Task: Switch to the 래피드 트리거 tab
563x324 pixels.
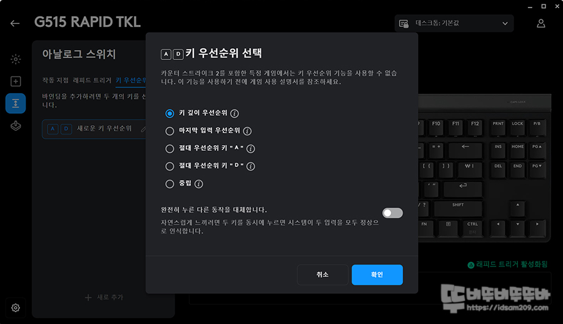Action: (92, 80)
